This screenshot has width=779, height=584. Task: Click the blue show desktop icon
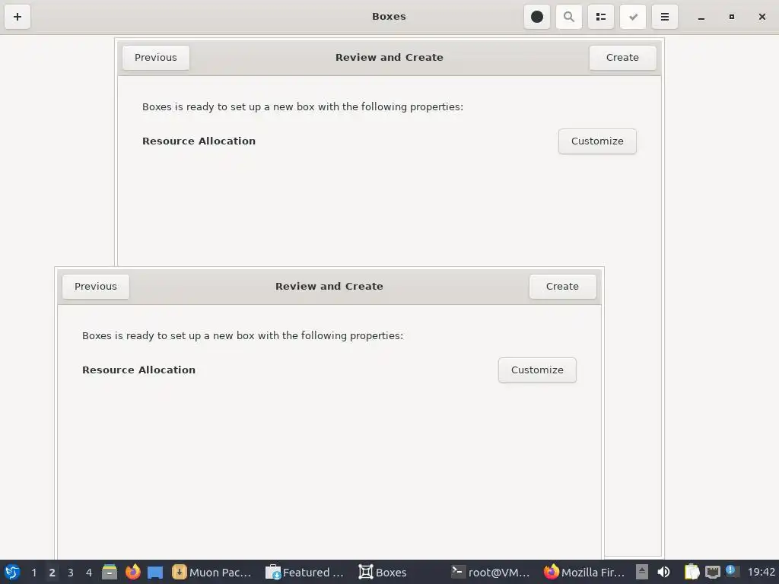click(155, 572)
